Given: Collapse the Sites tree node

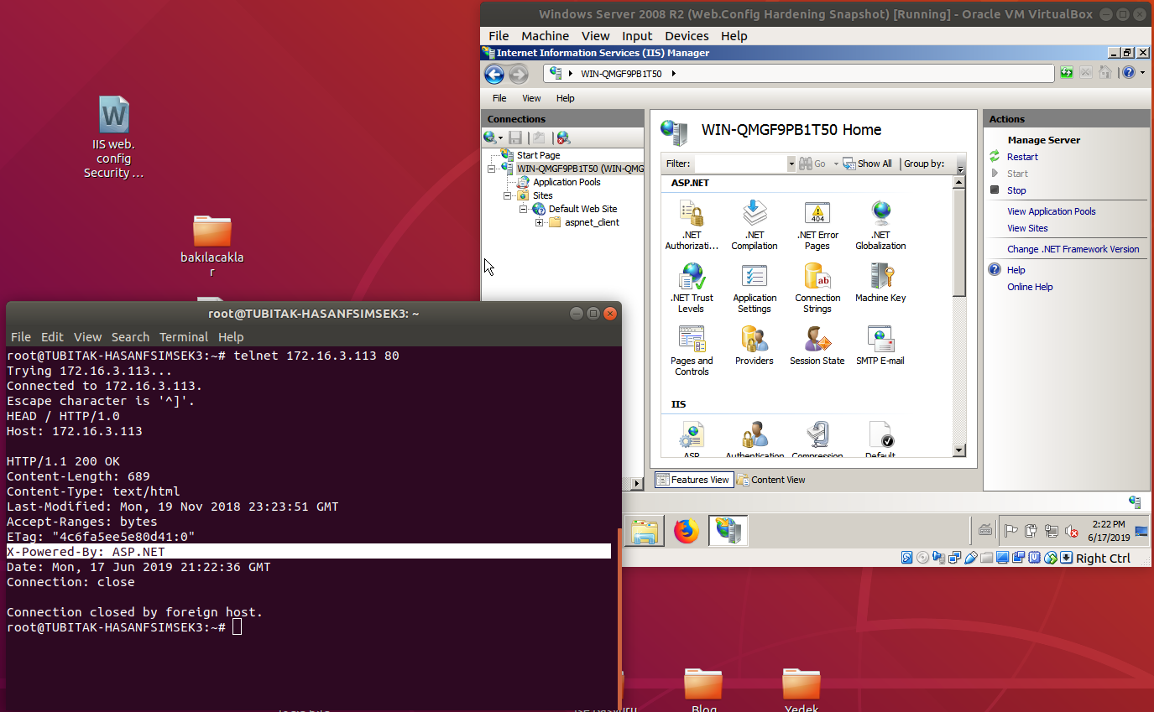Looking at the screenshot, I should (508, 195).
